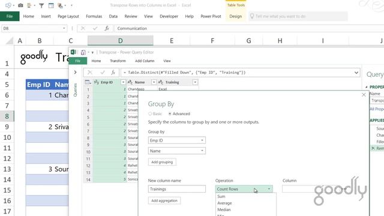Open the Excel Data tab
The width and height of the screenshot is (384, 216).
coord(113,16)
